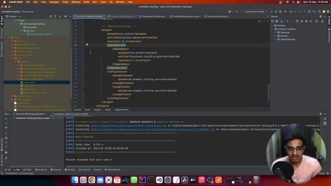Screen dimensions: 331x186
Task: Open the Refactor menu
Action: [76, 2]
